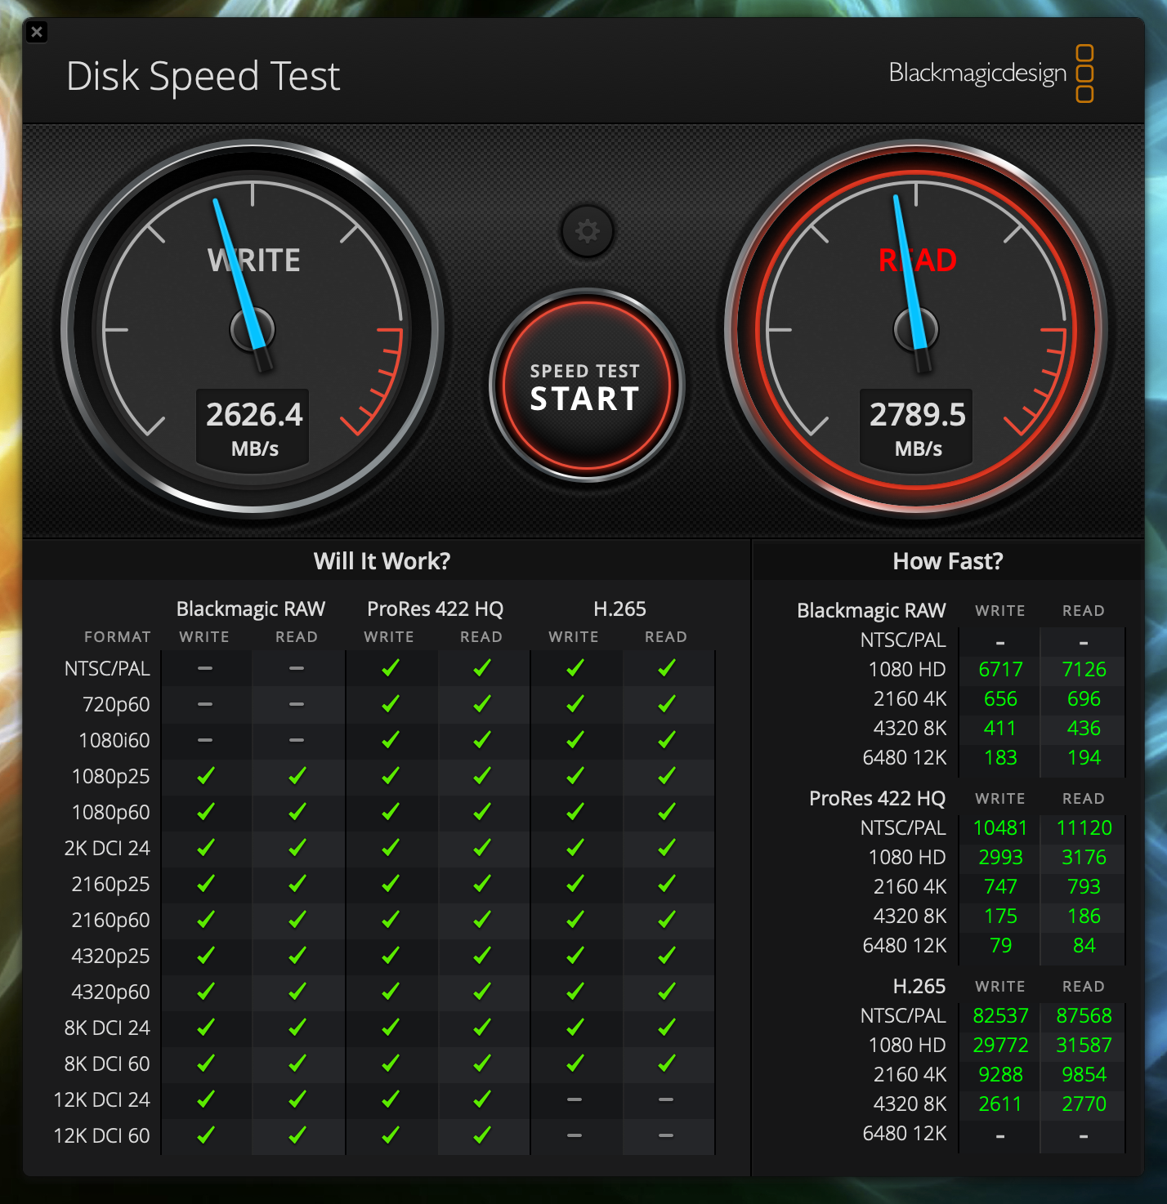This screenshot has height=1204, width=1167.
Task: Click the H.265 column header in Will It Work
Action: pyautogui.click(x=619, y=609)
